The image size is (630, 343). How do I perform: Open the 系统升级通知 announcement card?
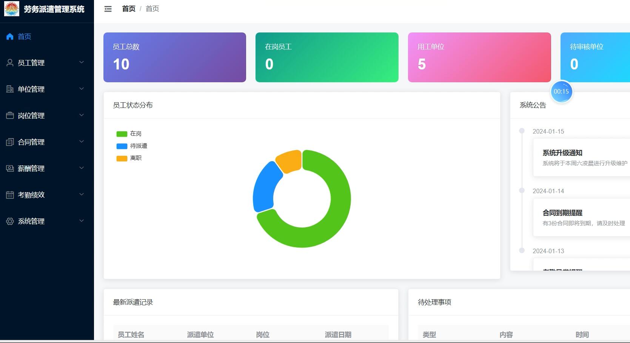[581, 157]
